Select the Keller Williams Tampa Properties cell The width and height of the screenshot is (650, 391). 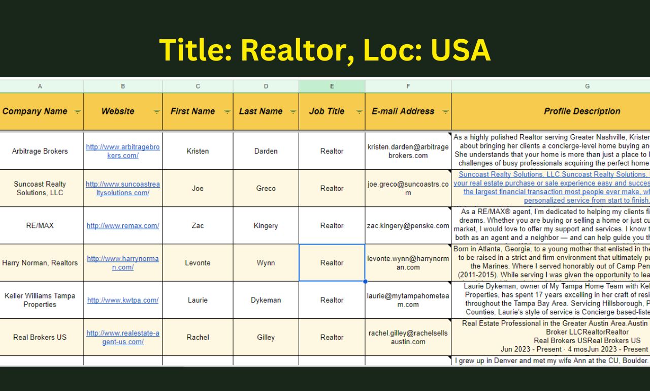[x=40, y=300]
